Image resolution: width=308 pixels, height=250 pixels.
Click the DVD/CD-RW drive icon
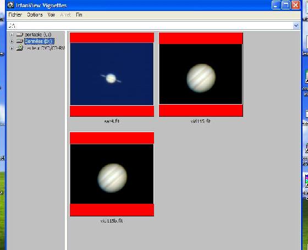(20, 48)
